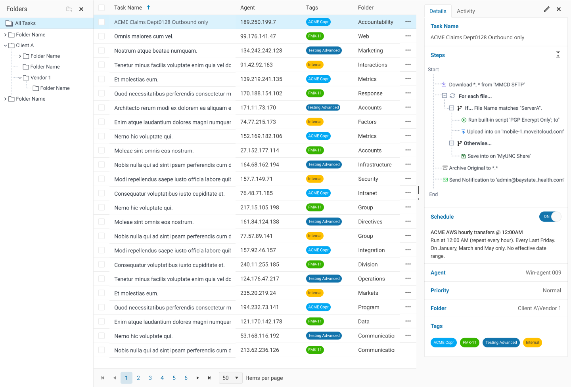The height and width of the screenshot is (387, 571).
Task: Click the expand steps icon beside Steps
Action: [558, 55]
